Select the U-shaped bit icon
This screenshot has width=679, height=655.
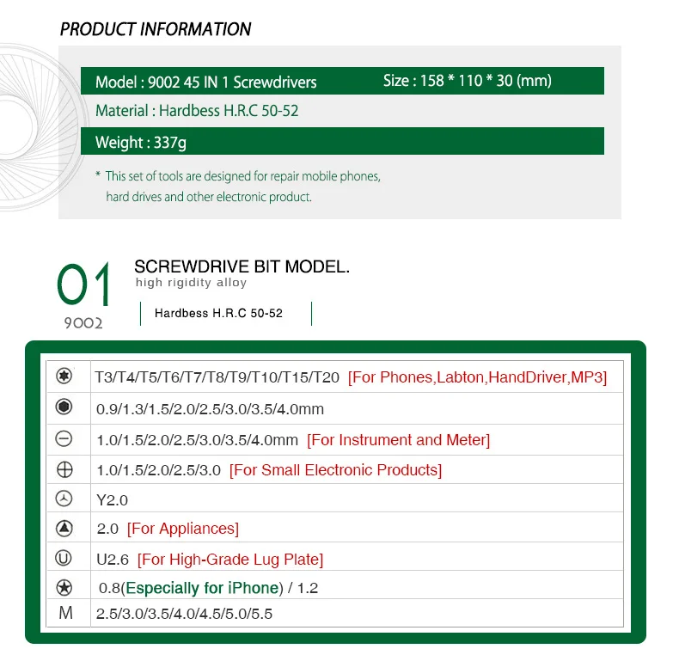tap(64, 558)
